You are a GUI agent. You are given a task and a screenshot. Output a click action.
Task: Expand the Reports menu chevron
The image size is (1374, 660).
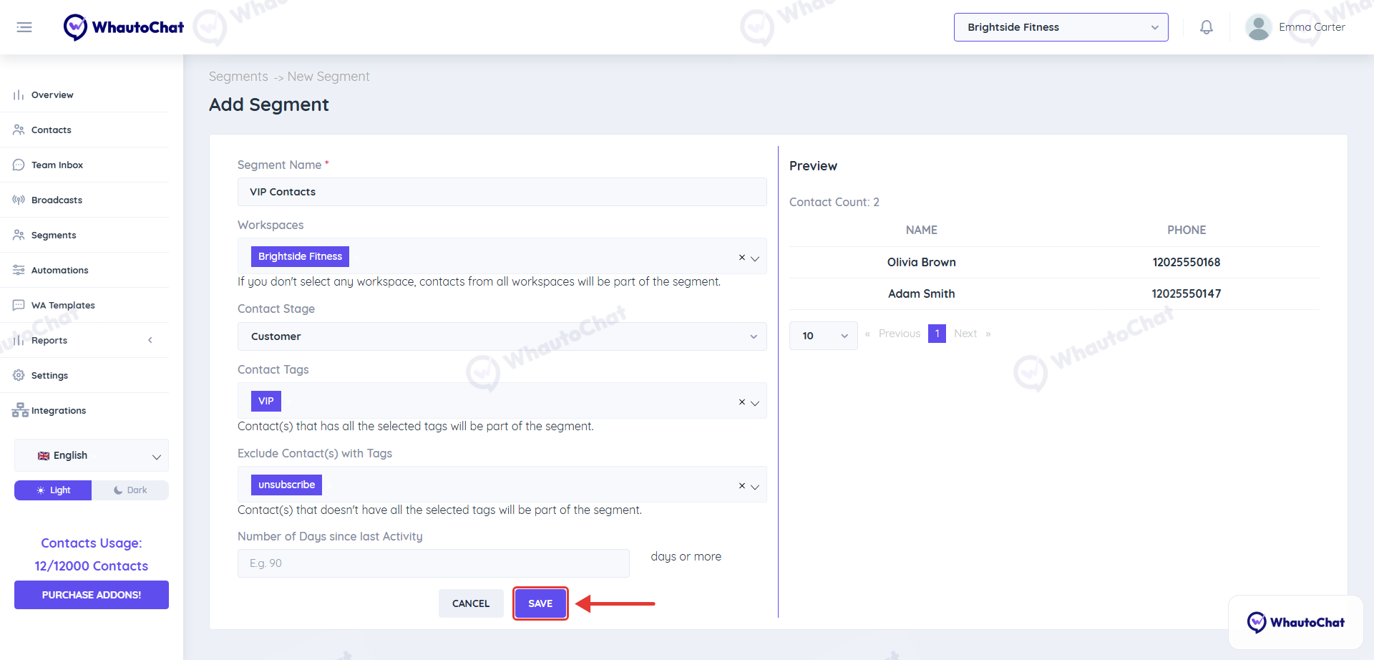[150, 340]
